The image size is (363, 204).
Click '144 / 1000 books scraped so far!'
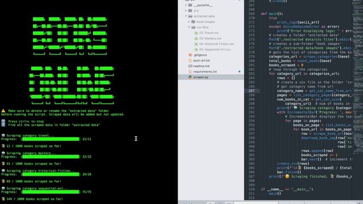coord(35,199)
